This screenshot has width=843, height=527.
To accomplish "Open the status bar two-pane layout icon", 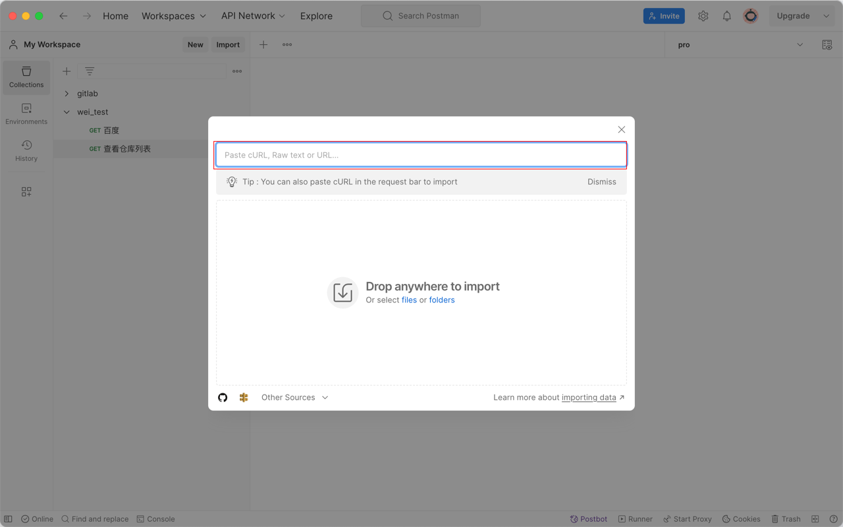I will (815, 519).
